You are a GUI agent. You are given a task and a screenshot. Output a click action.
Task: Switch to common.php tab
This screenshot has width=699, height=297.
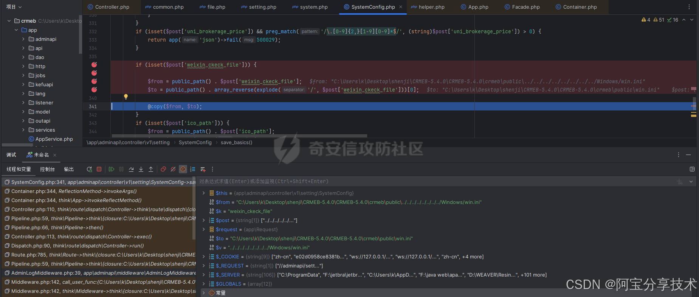[x=164, y=7]
